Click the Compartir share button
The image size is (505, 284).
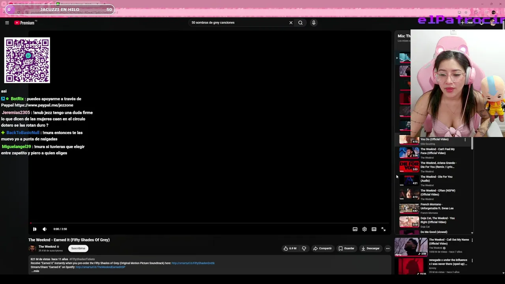[x=322, y=248]
